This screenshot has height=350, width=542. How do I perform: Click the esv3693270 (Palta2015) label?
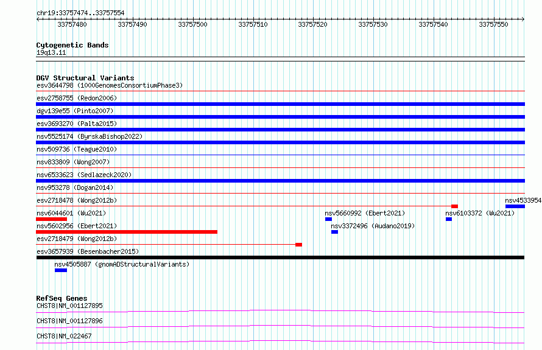(x=77, y=124)
